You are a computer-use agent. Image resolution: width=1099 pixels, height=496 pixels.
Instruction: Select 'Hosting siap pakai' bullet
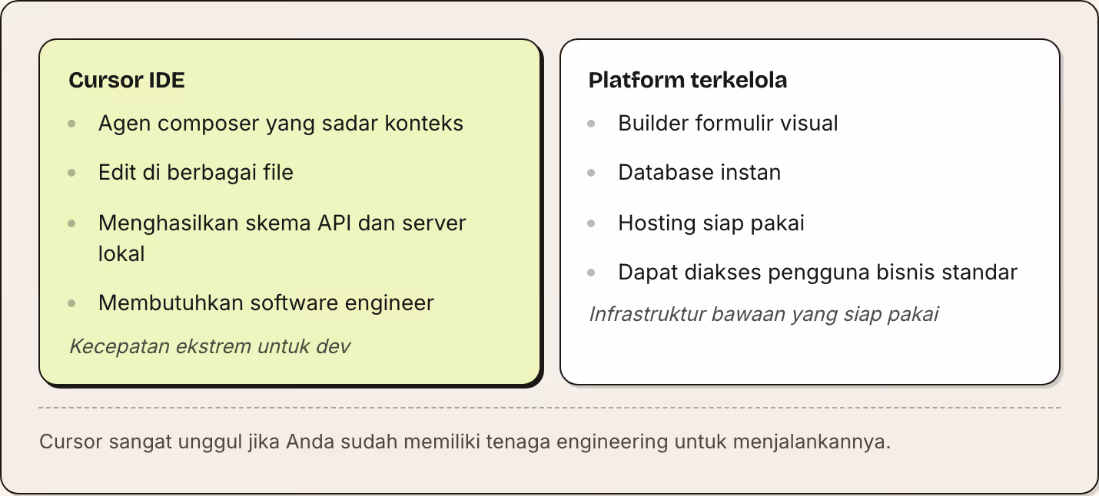(711, 223)
